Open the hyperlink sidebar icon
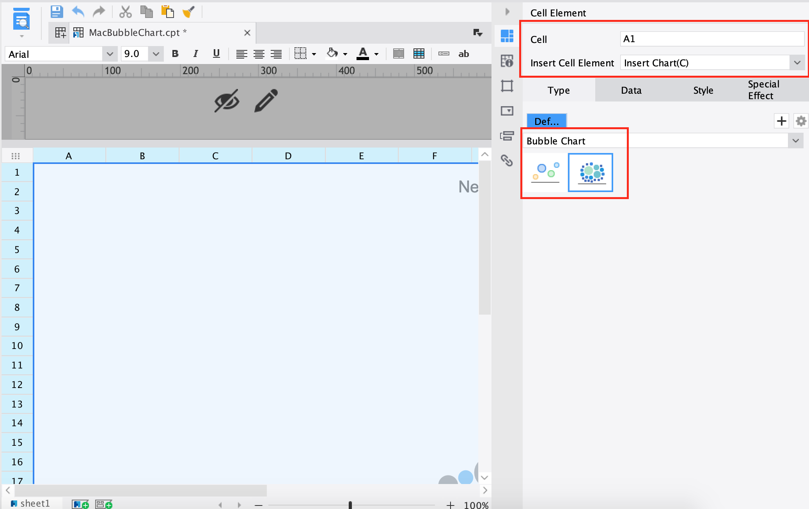This screenshot has height=509, width=809. coord(507,160)
